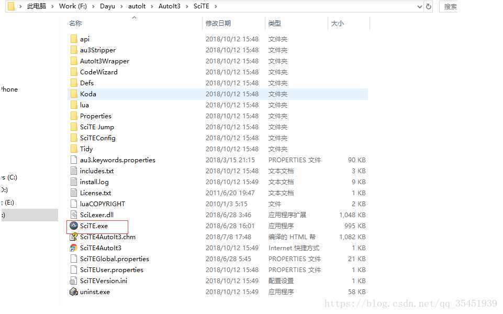Select (C:) drive in navigation pane

click(x=9, y=177)
